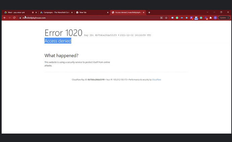Screen dimensions: 232x142
Task: Open the purple S extension with badge
Action: [x=191, y=18]
